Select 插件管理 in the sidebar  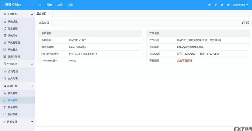point(12,100)
